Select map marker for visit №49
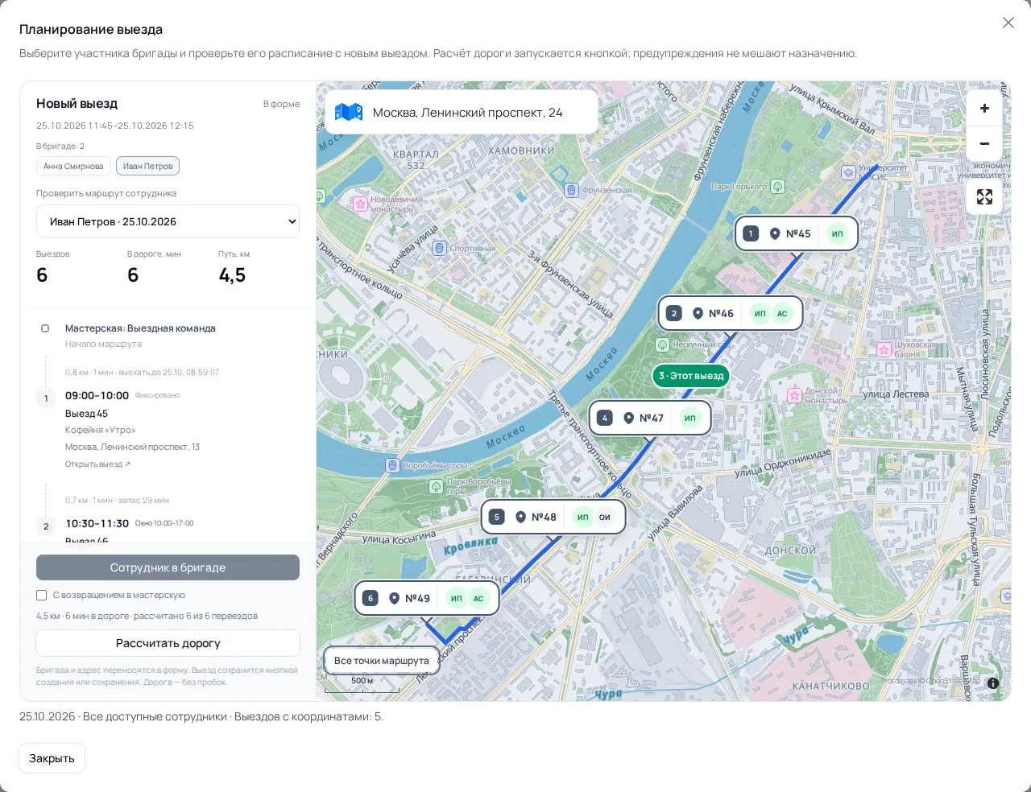 [427, 598]
